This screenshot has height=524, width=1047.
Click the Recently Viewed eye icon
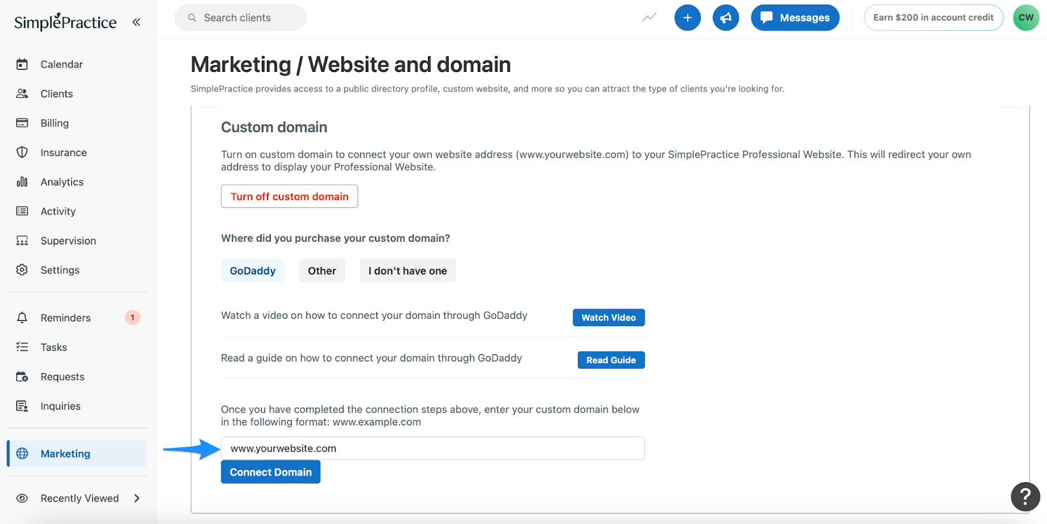point(22,498)
